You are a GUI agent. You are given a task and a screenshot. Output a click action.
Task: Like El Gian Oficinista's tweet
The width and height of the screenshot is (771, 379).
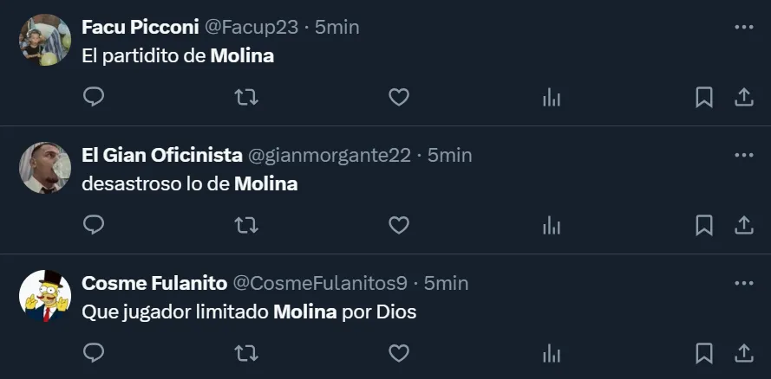(398, 225)
